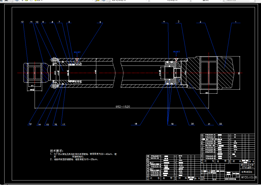Click callout number 5 above the drawing
This screenshot has width=261, height=185.
100,22
